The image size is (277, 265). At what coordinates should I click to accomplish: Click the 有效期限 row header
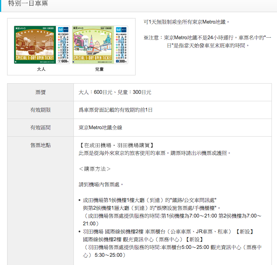[x=40, y=110]
